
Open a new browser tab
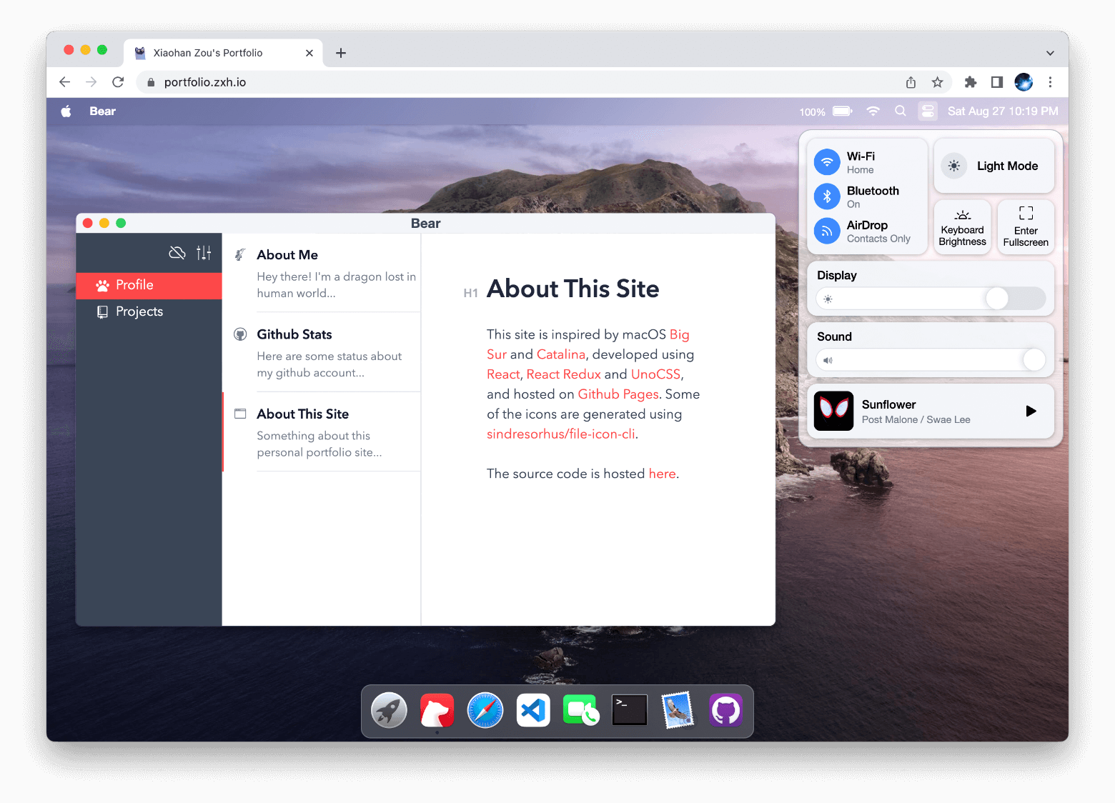point(341,53)
